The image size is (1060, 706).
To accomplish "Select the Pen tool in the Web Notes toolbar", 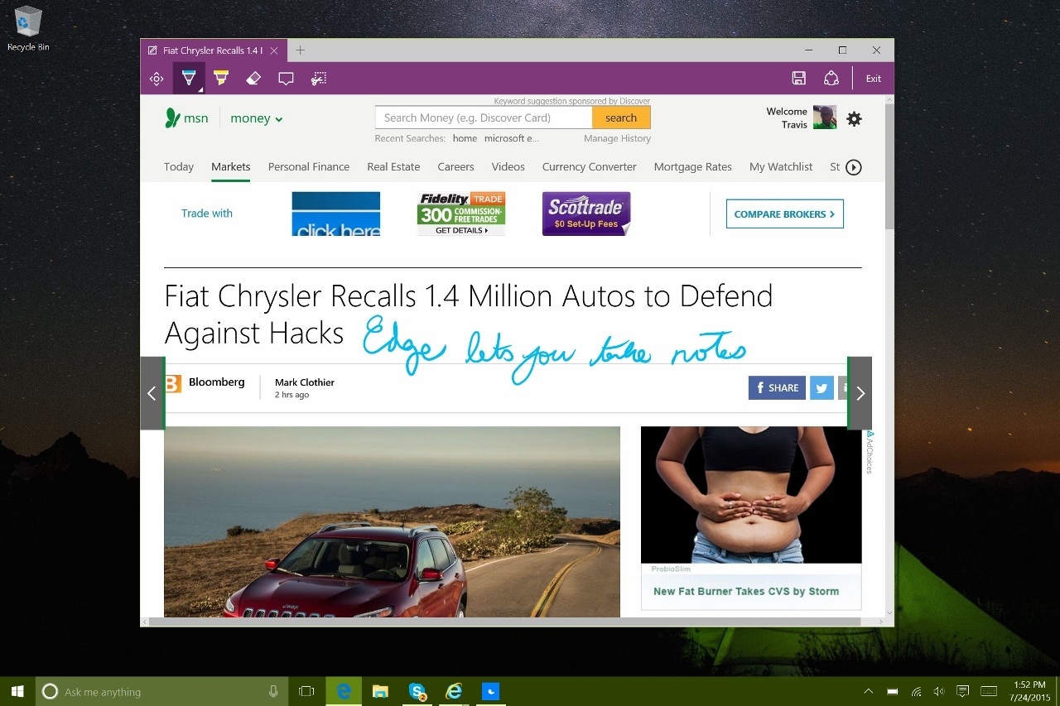I will (x=188, y=78).
